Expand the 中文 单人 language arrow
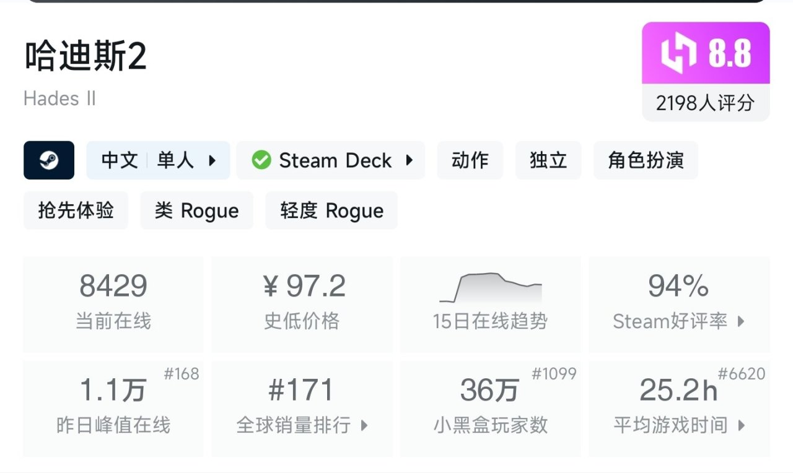 [212, 160]
